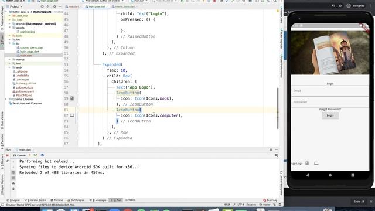The image size is (375, 211).
Task: Open Messages tool window tab
Action: (x=98, y=200)
